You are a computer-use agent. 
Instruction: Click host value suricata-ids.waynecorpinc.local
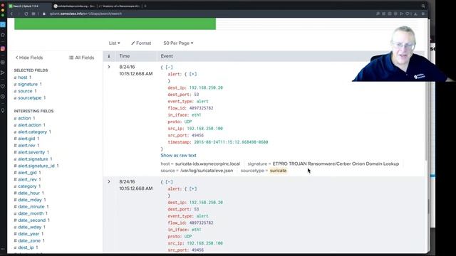(x=207, y=164)
